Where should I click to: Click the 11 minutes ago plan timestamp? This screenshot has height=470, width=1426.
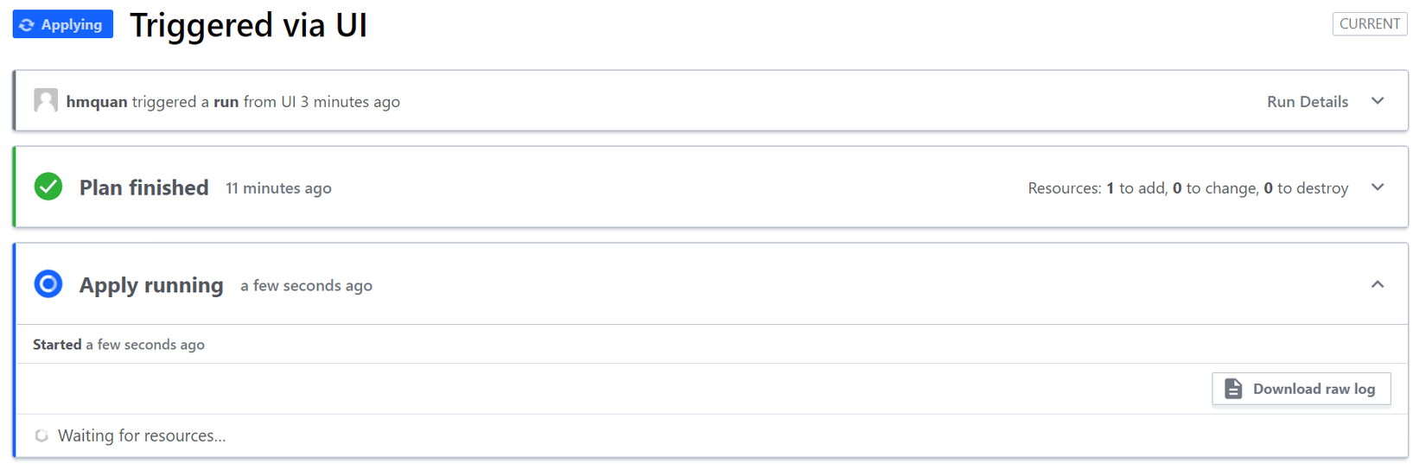[278, 188]
